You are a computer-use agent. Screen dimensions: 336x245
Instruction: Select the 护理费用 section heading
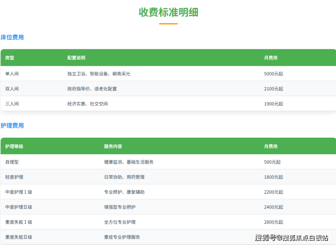pos(12,125)
